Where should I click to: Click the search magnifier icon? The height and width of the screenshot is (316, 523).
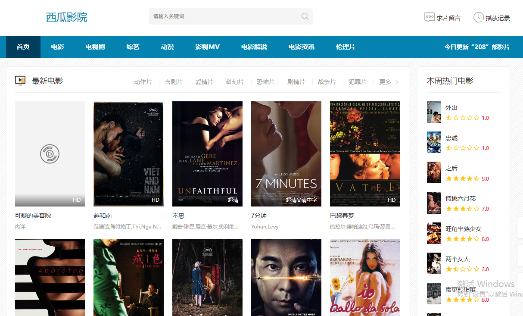click(305, 17)
